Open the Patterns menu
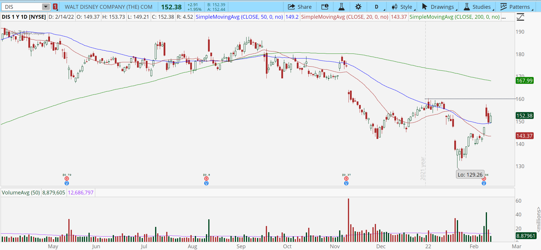541x250 pixels. pos(516,7)
